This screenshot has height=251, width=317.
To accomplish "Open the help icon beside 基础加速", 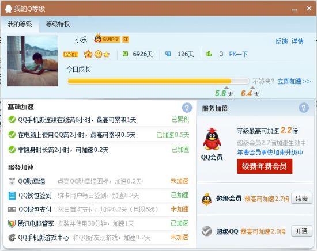I will point(187,108).
